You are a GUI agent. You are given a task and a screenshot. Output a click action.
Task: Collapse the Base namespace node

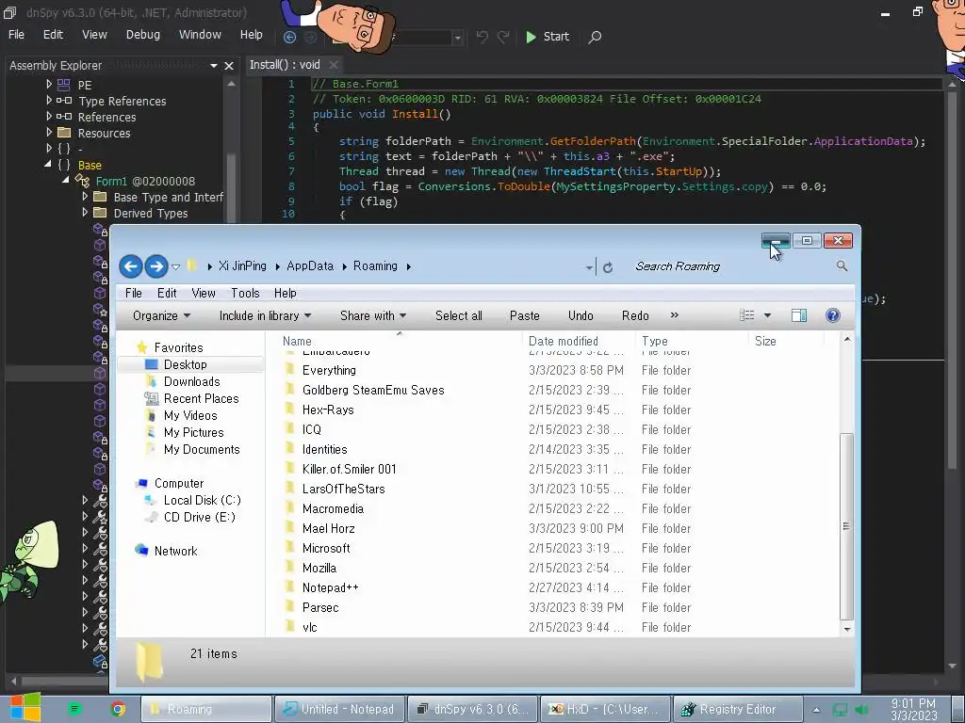(48, 164)
